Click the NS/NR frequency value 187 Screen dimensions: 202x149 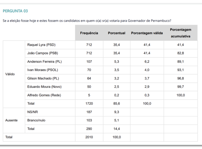(x=89, y=112)
